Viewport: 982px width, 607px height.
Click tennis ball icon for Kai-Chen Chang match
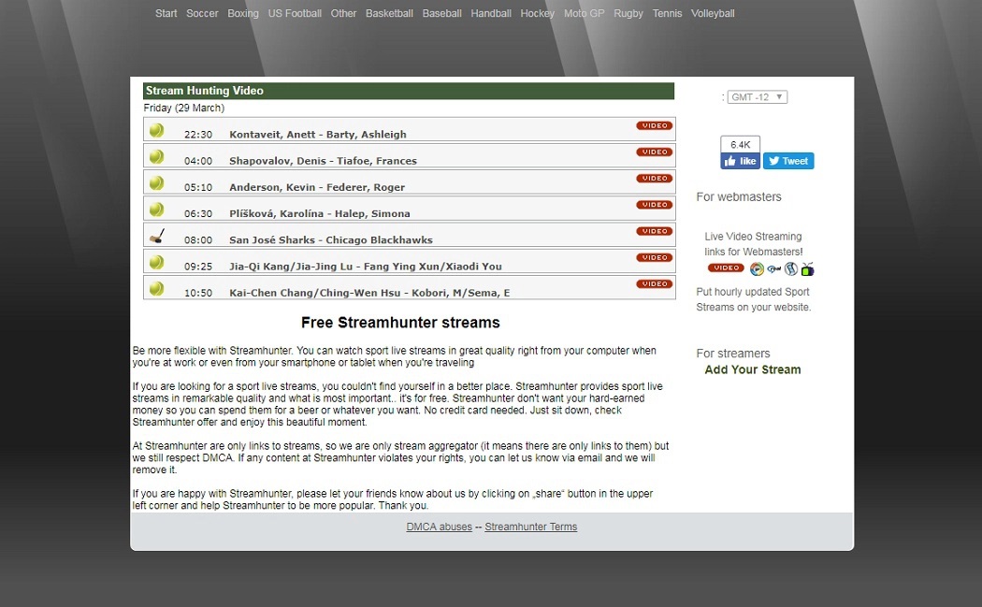point(156,288)
